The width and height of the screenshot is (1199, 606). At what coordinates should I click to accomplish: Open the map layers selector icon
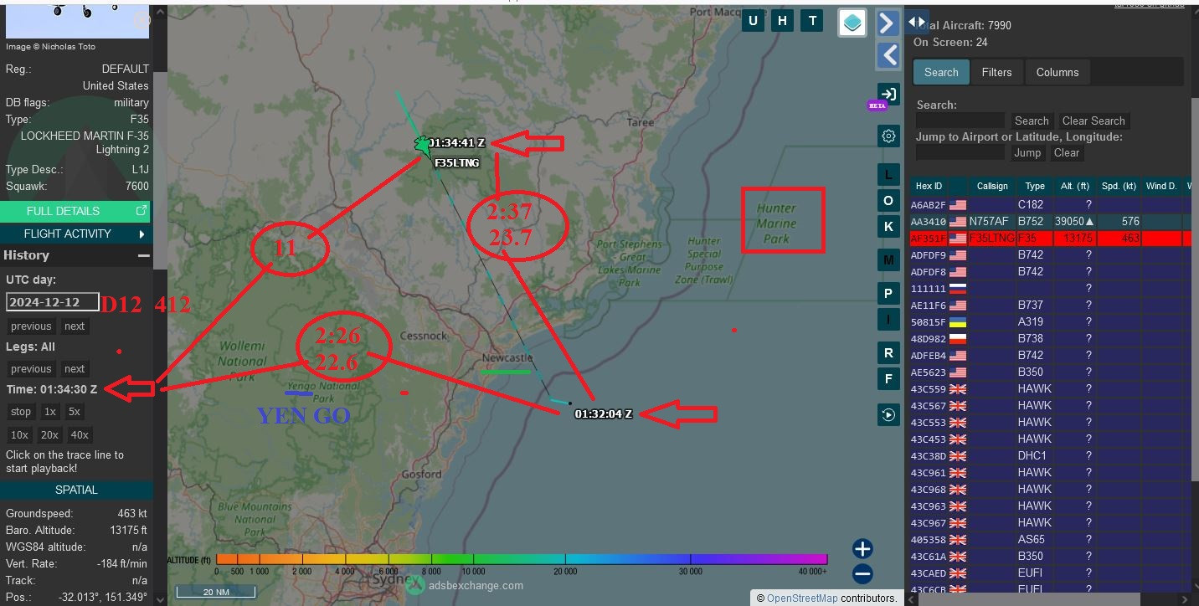coord(852,23)
